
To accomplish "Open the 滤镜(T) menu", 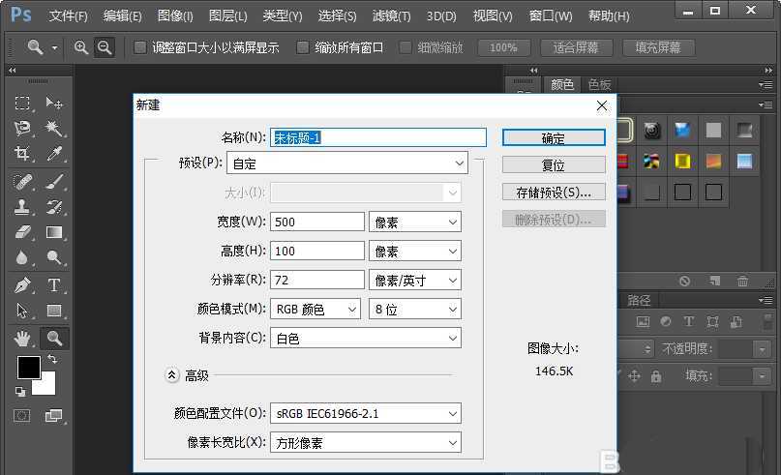I will point(391,16).
